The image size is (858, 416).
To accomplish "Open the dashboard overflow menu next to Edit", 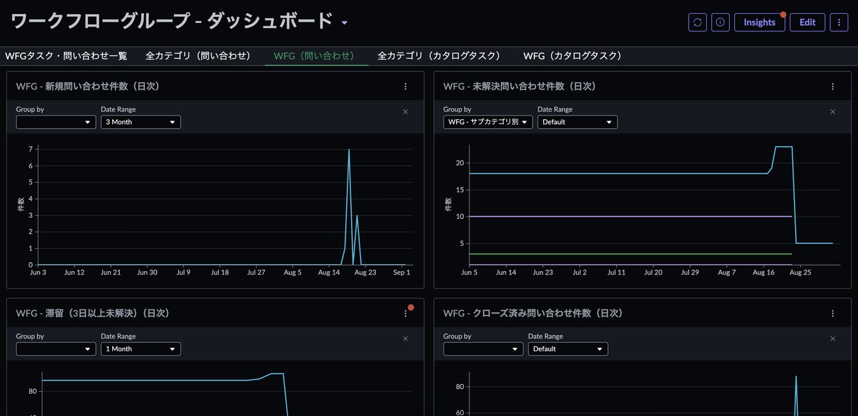I will coord(839,22).
